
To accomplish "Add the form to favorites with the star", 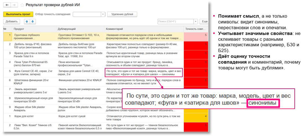I will click(x=22, y=5).
